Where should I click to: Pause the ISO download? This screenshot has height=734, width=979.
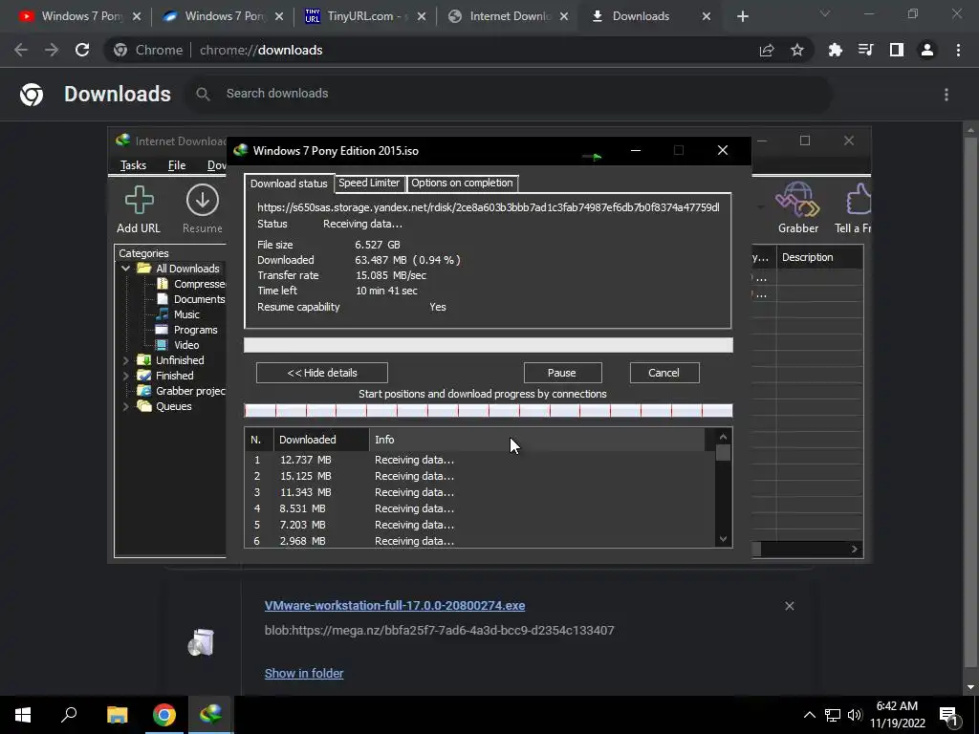point(562,373)
